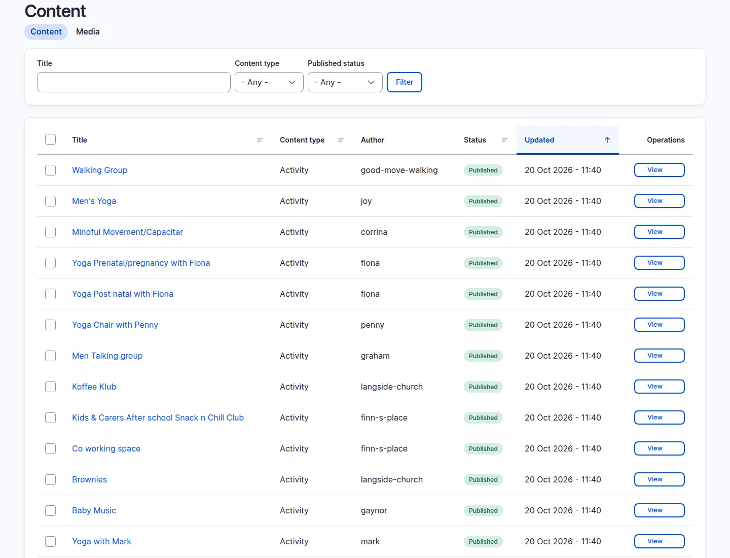The height and width of the screenshot is (558, 730).
Task: Open the Yoga Chair with Penny link
Action: tap(115, 325)
